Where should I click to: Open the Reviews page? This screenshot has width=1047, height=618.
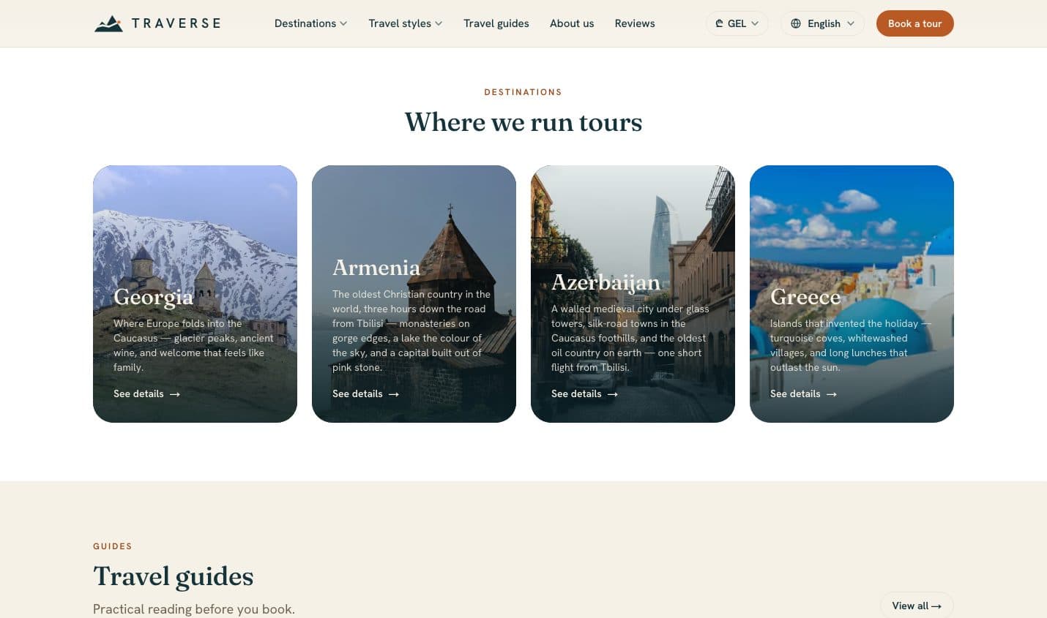(x=635, y=23)
